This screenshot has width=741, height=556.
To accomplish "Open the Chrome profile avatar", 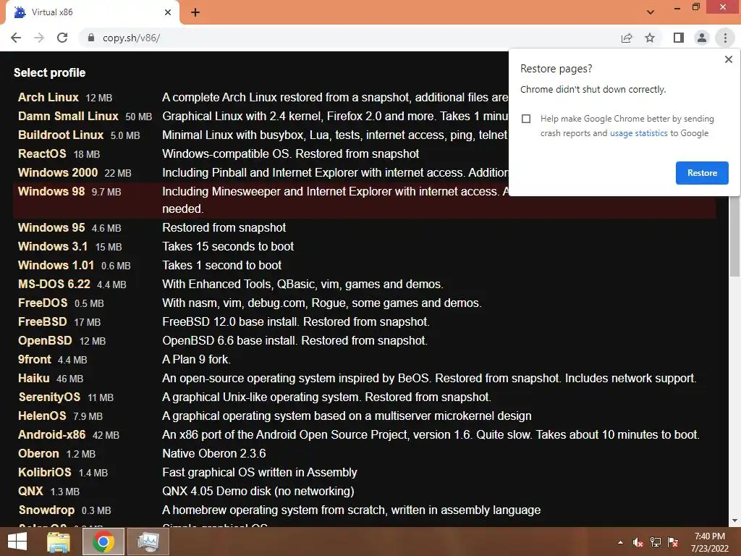I will [702, 38].
